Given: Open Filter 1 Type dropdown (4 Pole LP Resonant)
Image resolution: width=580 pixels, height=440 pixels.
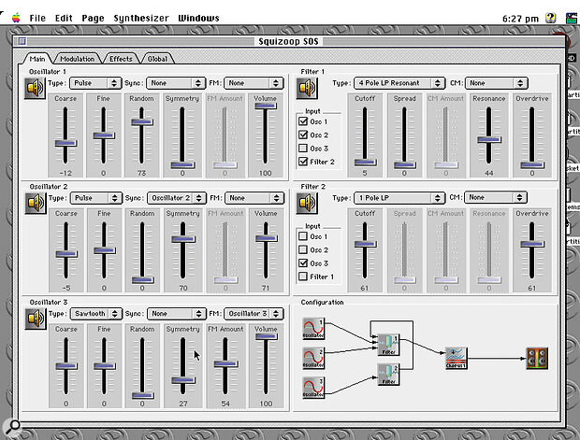Looking at the screenshot, I should (x=399, y=83).
